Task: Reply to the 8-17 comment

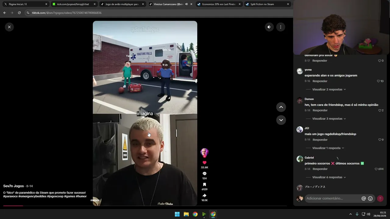Action: click(320, 61)
